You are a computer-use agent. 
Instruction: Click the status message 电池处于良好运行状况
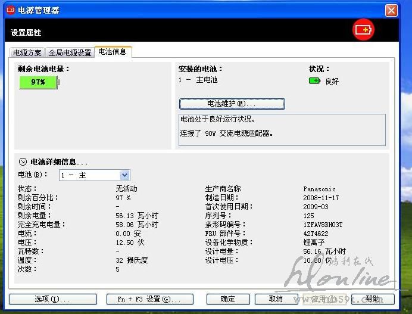coord(217,119)
